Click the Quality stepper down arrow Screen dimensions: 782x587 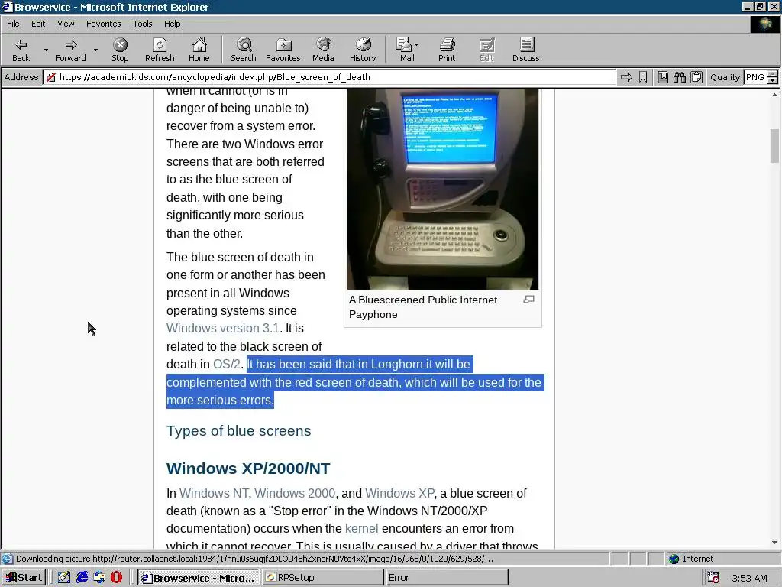click(x=773, y=80)
